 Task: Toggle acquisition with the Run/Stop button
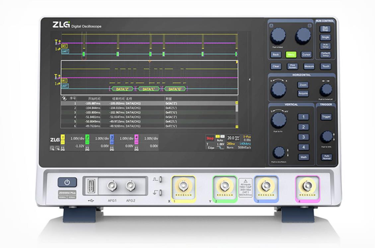coord(326,29)
